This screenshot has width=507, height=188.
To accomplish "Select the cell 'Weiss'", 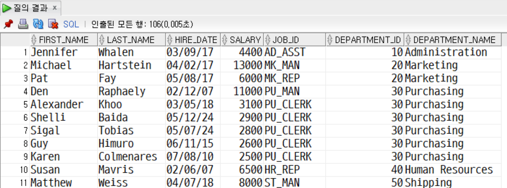I will pos(131,182).
